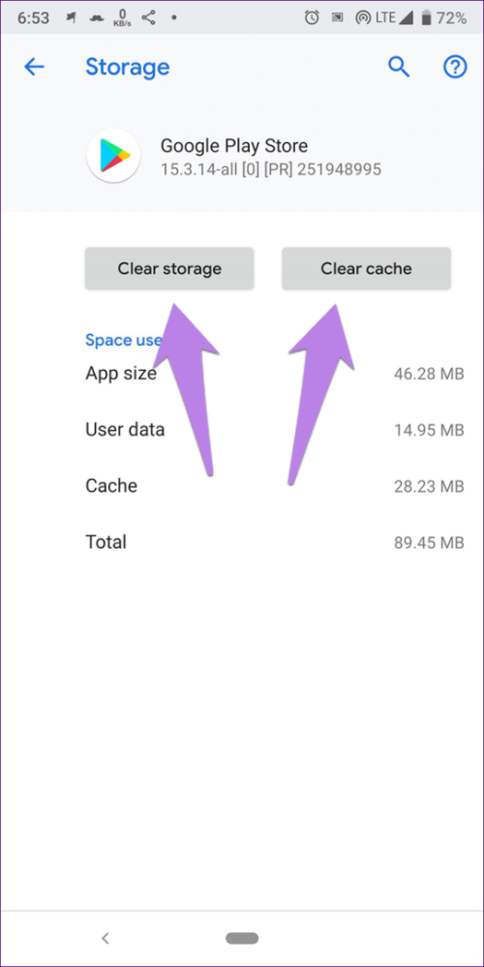Tap the network speed KB/s indicator
Image resolution: width=484 pixels, height=967 pixels.
(123, 18)
